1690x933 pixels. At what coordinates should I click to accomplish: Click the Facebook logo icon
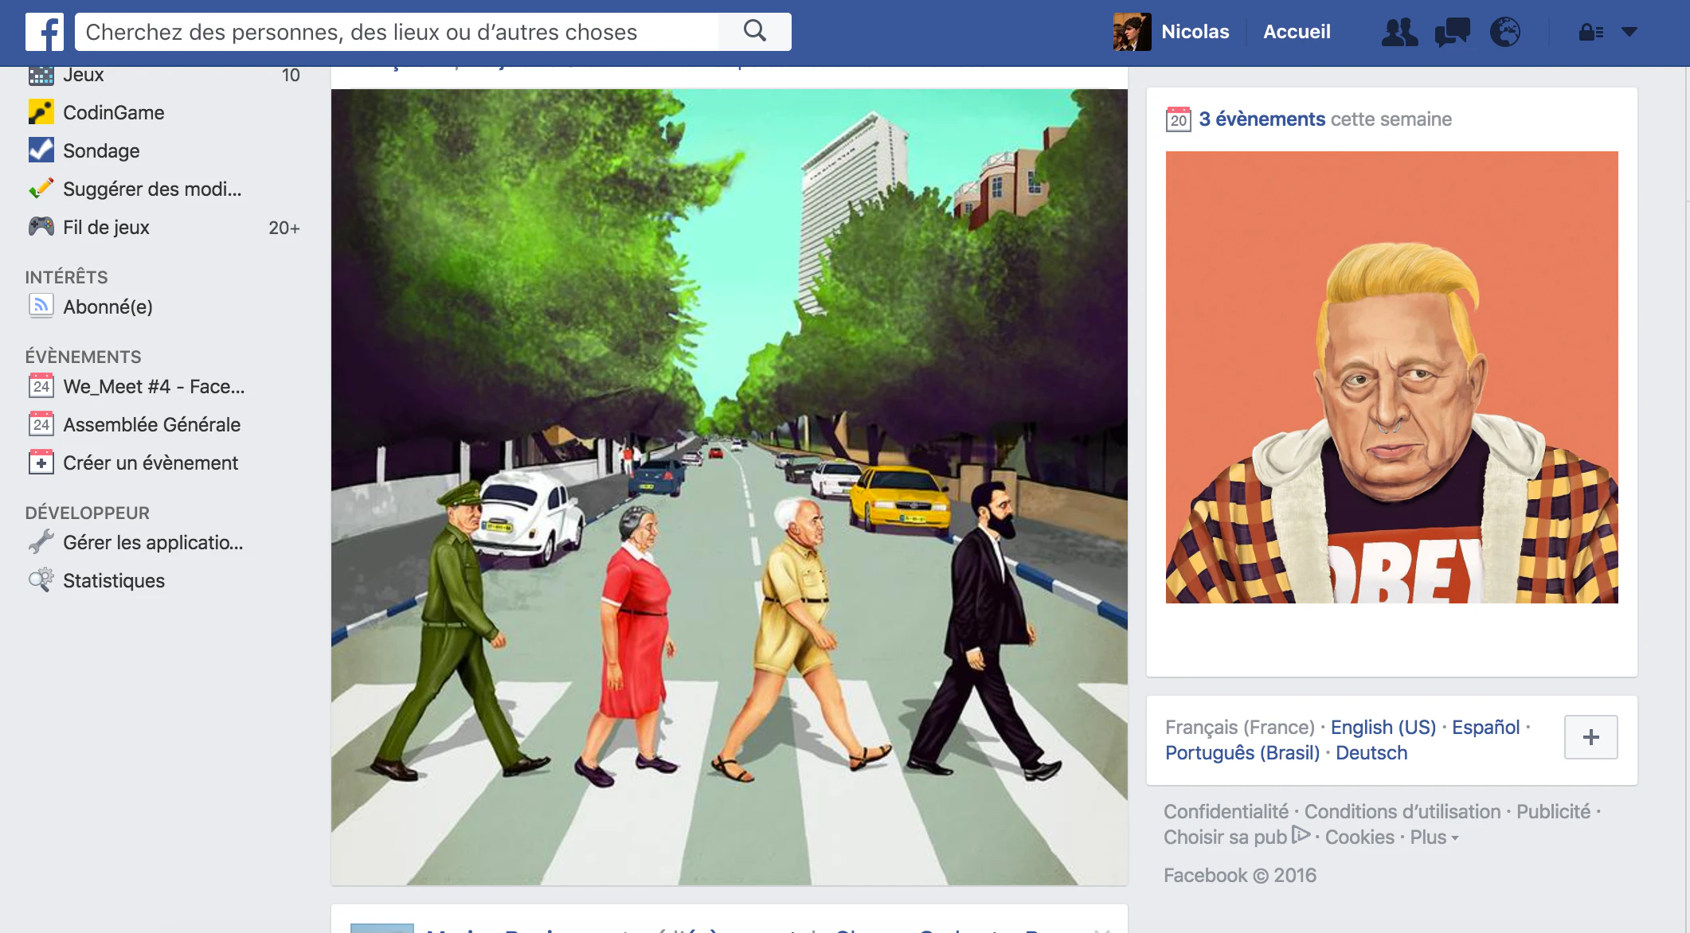[45, 32]
